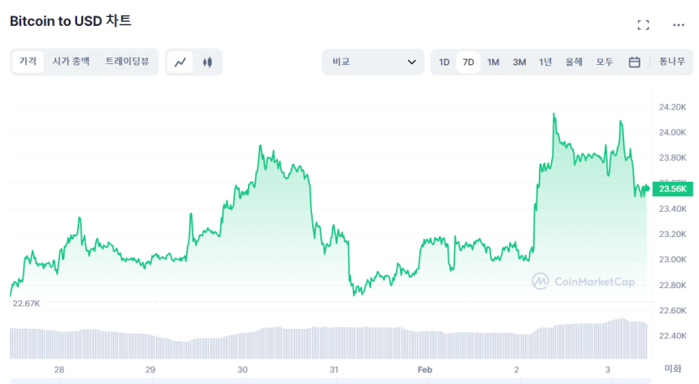
Task: Choose the 3M range button
Action: pyautogui.click(x=519, y=62)
